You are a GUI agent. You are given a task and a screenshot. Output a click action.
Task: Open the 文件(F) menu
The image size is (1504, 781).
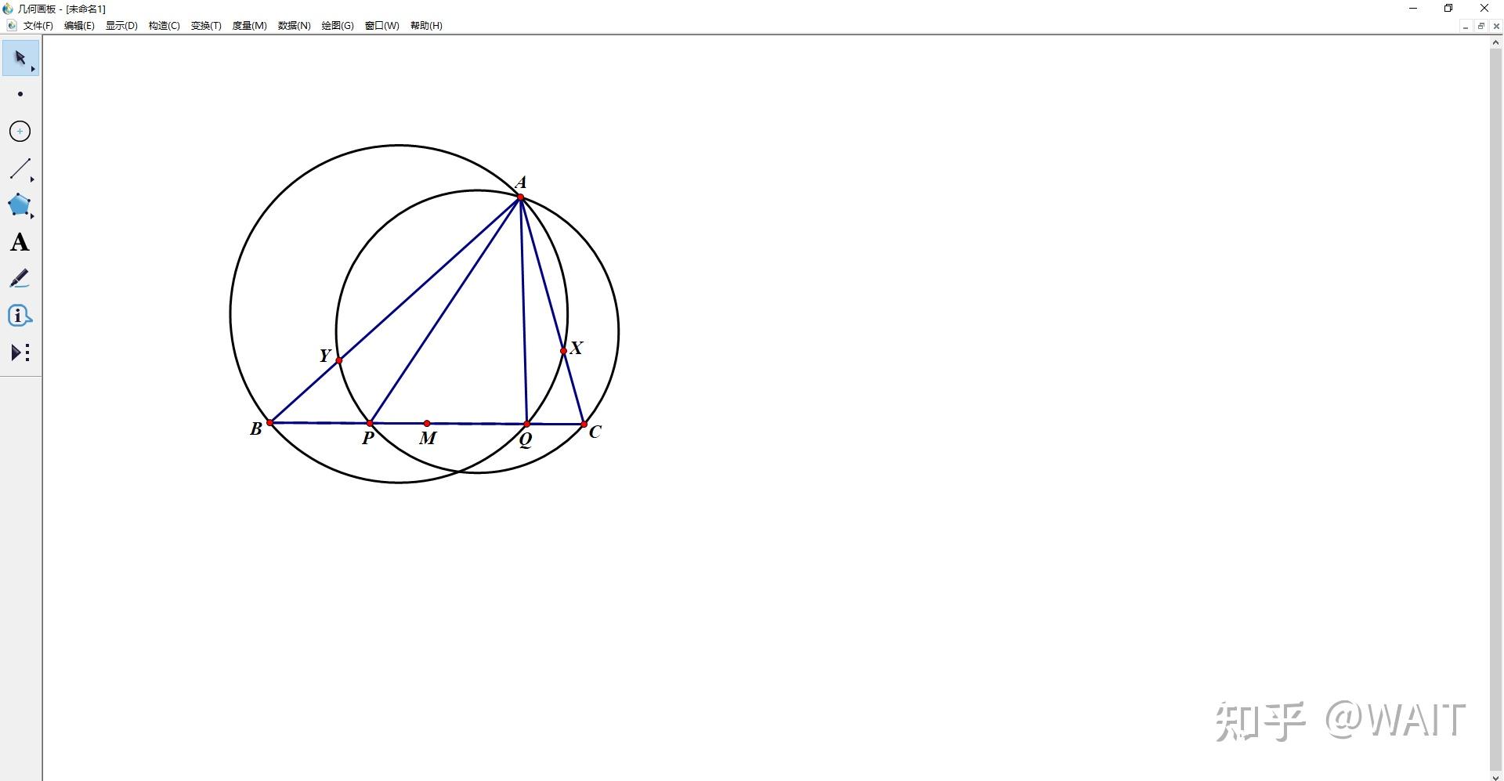(x=38, y=26)
